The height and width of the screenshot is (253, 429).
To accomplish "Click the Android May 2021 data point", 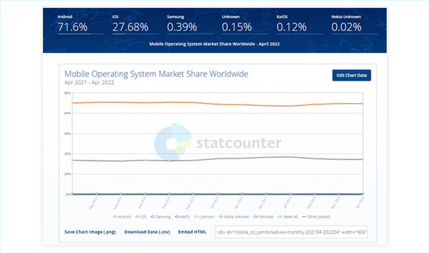I will [x=97, y=102].
